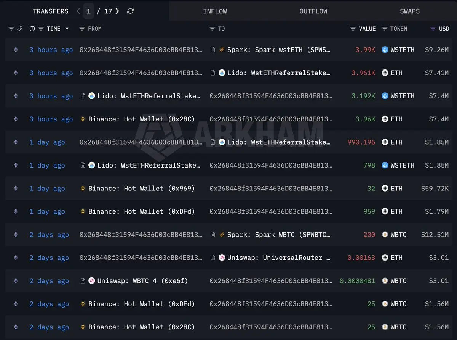Click Spark logo beside Spark wstETH
457x340 pixels.
pos(222,50)
